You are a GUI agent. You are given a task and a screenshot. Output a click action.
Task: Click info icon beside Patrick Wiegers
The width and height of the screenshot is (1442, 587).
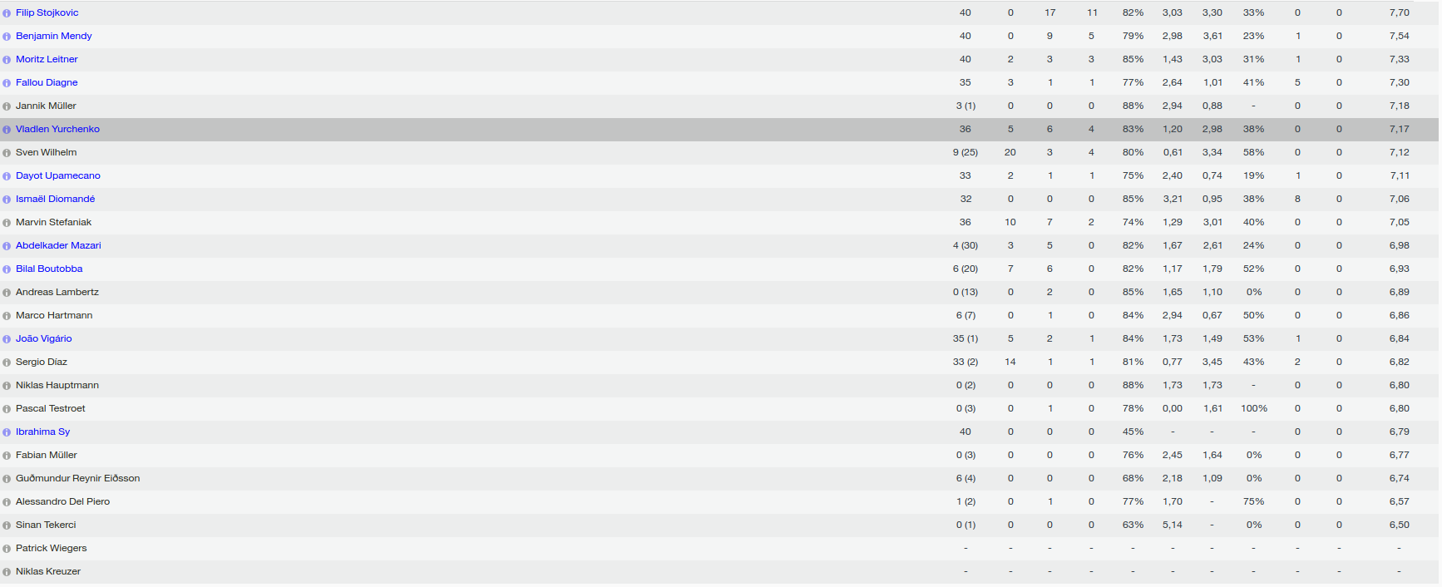point(7,549)
